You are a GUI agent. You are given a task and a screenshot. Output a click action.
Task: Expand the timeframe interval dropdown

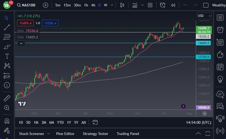pos(112,5)
